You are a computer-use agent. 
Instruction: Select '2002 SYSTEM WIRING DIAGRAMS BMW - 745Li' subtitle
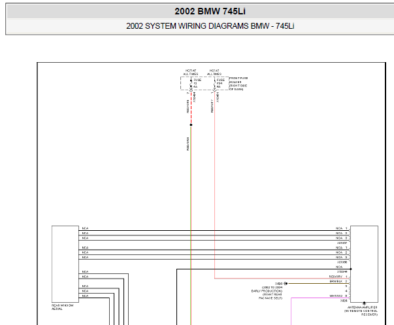pyautogui.click(x=210, y=26)
